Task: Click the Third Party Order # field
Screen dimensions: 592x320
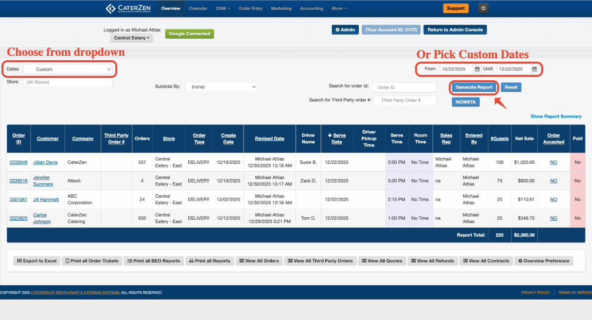Action: click(405, 100)
